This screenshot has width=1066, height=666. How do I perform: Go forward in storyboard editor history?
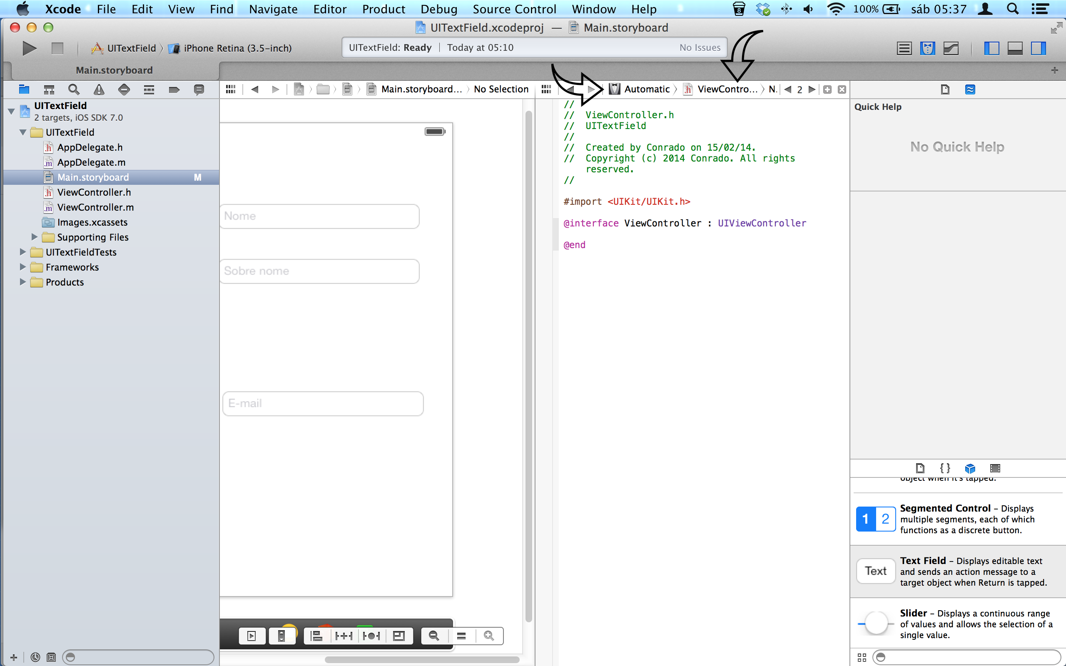pyautogui.click(x=276, y=89)
